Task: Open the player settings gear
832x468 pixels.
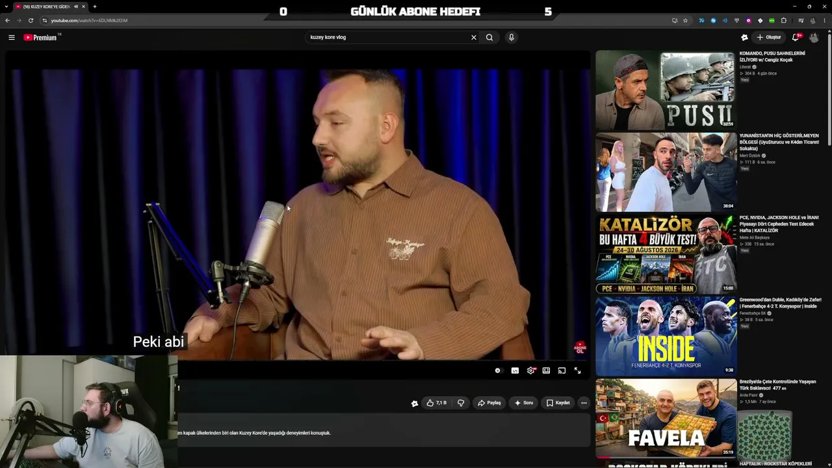Action: click(x=531, y=370)
